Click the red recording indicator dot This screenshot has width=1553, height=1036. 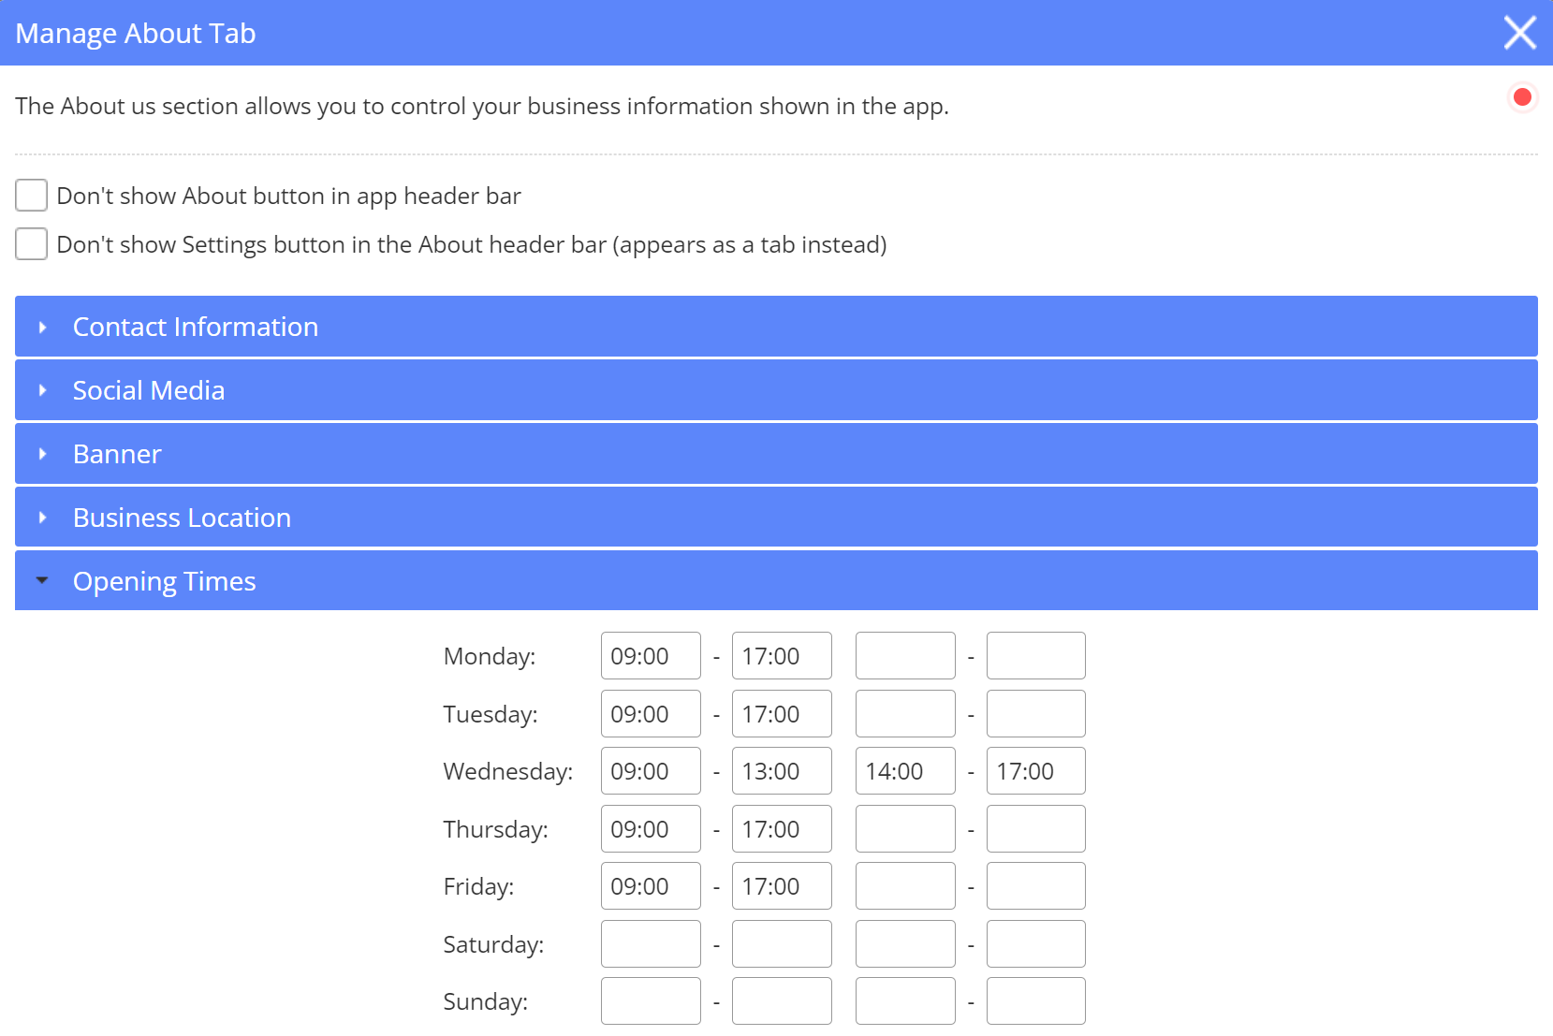(1522, 97)
